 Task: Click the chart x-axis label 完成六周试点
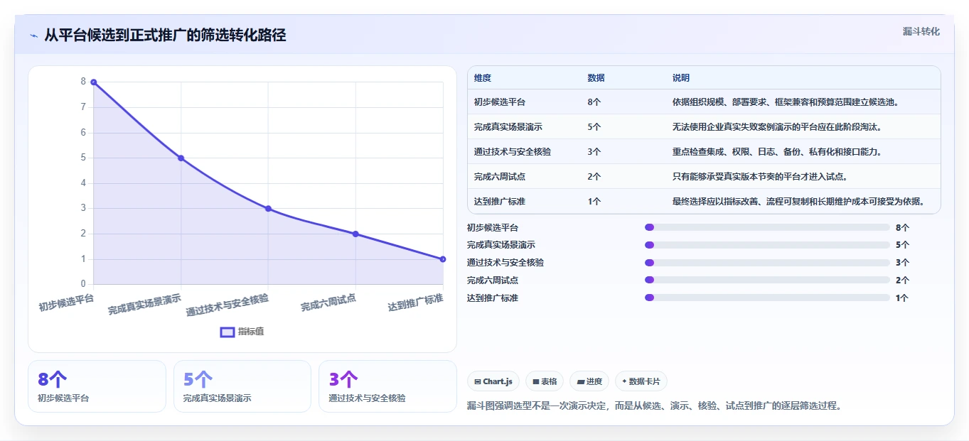(x=328, y=303)
